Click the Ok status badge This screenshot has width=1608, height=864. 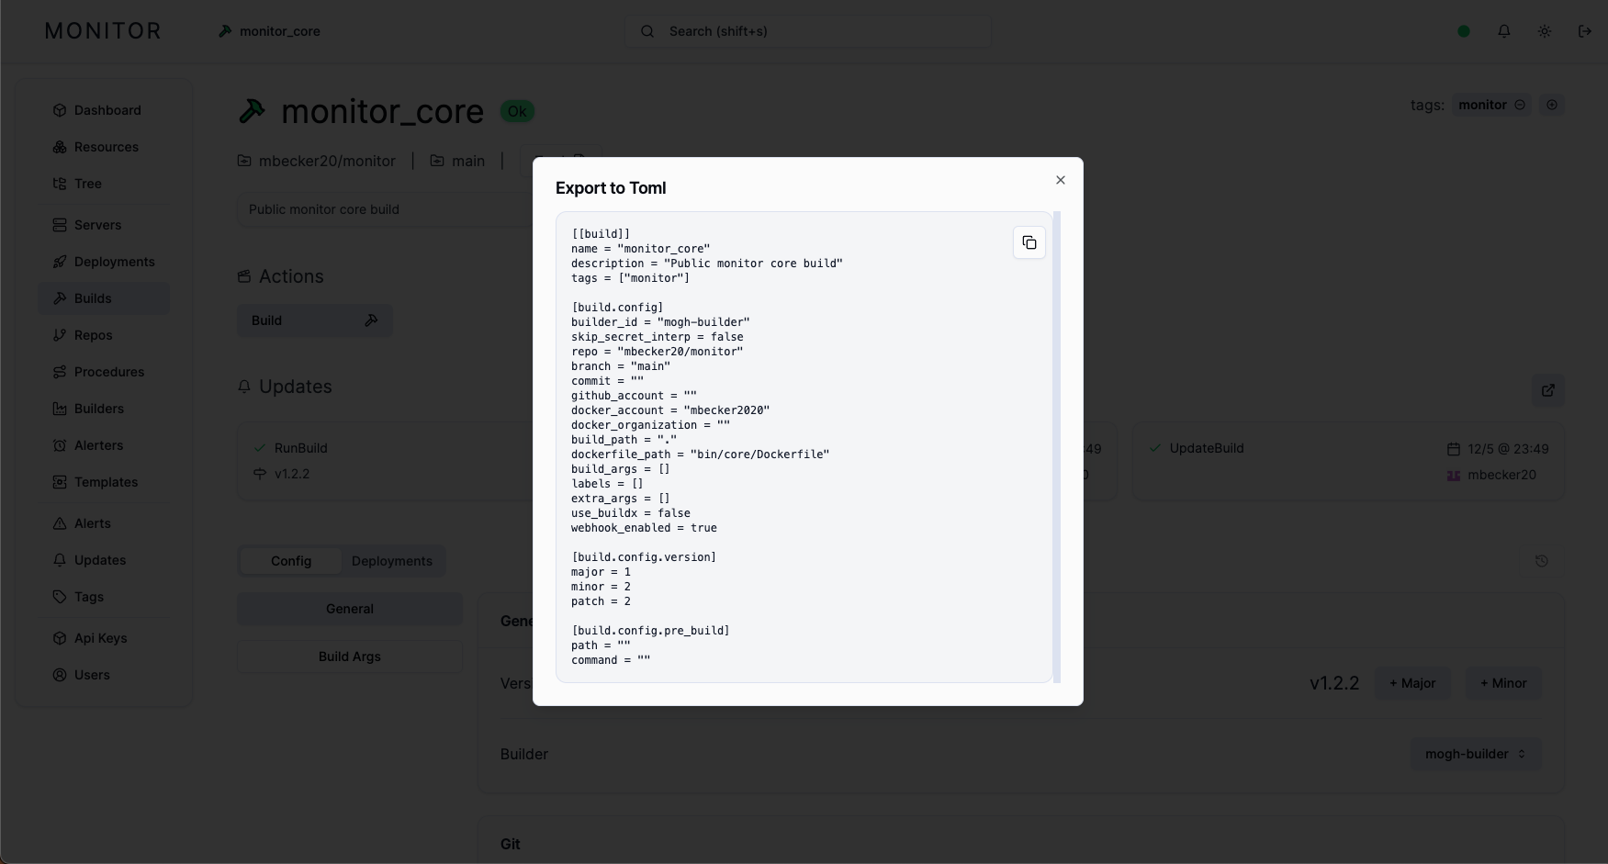tap(517, 111)
